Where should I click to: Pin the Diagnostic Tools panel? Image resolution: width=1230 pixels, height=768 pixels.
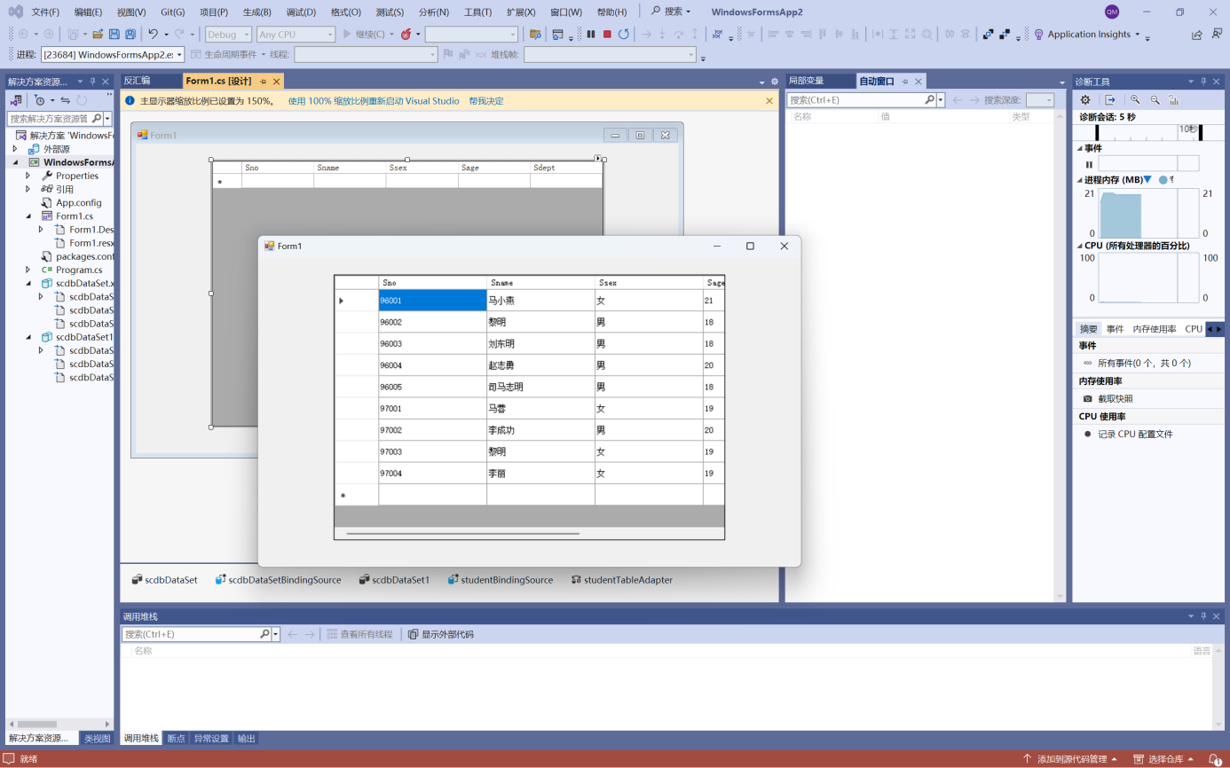click(1203, 82)
